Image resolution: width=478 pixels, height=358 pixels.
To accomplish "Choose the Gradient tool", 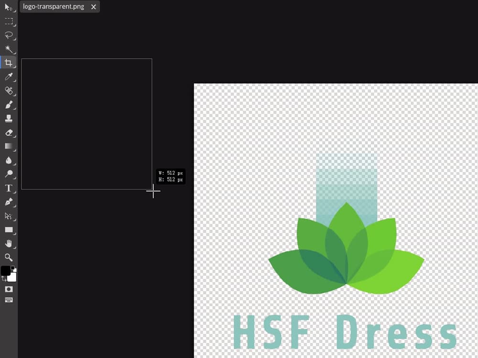I will (9, 146).
